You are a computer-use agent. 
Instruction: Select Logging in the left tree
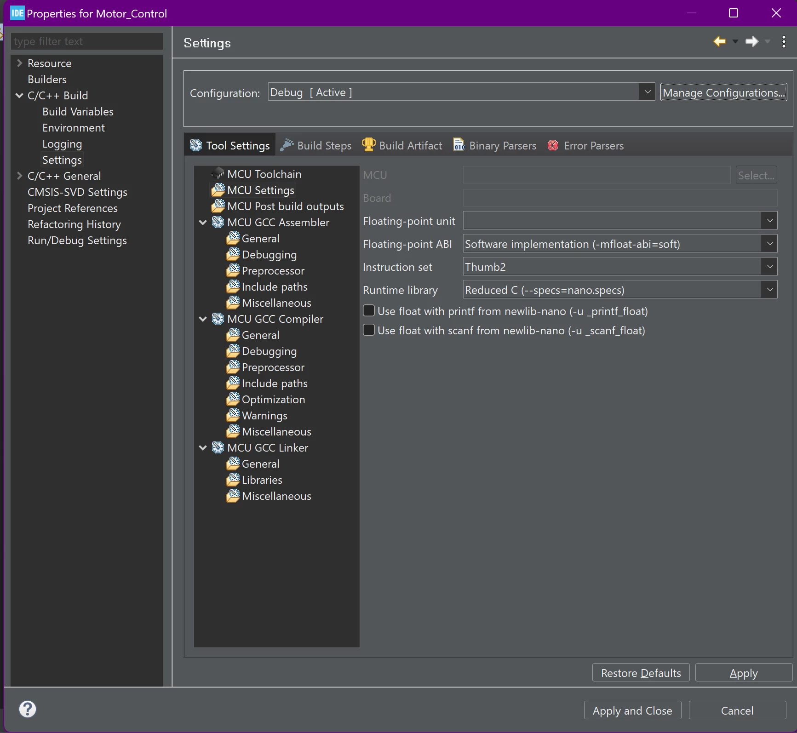click(62, 143)
